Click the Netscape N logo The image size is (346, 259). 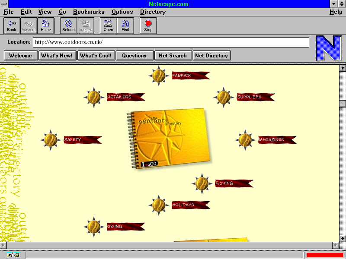(x=328, y=48)
